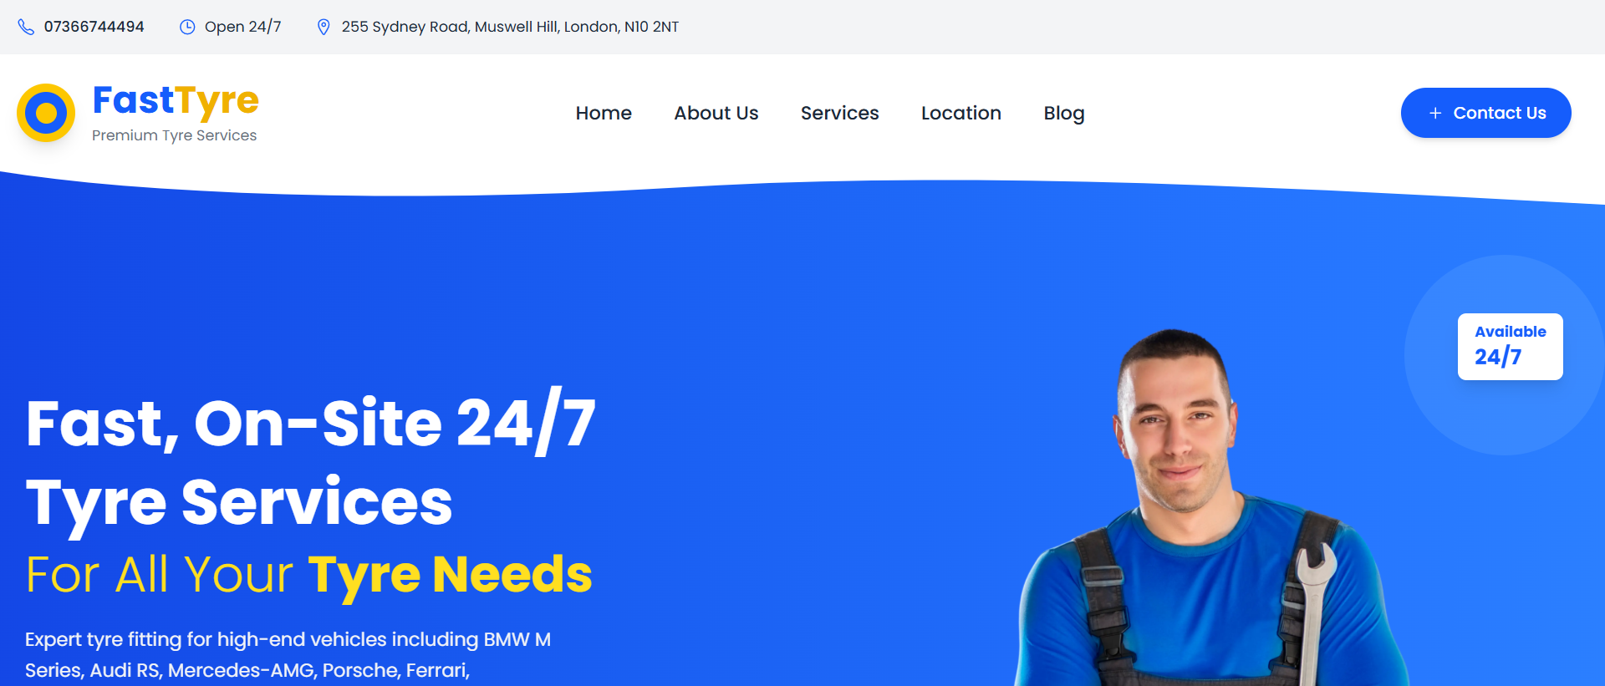
Task: Click the FastTyre brand name text
Action: (x=176, y=102)
